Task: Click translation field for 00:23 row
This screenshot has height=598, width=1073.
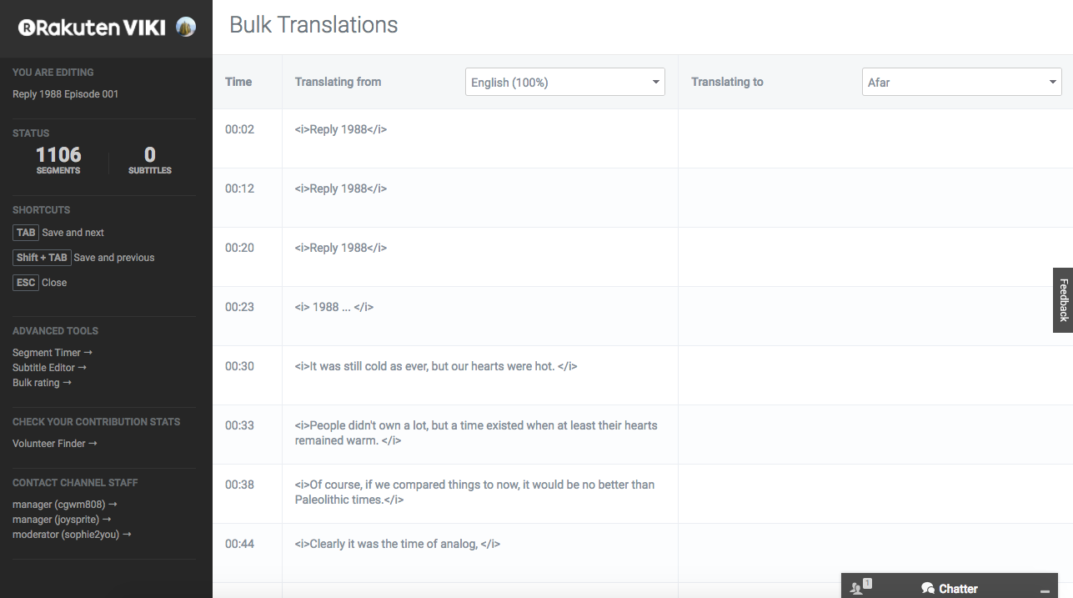Action: pyautogui.click(x=875, y=316)
